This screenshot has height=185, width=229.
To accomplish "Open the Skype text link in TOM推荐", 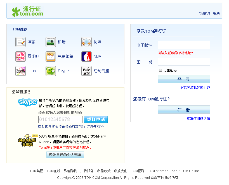I will point(63,71).
